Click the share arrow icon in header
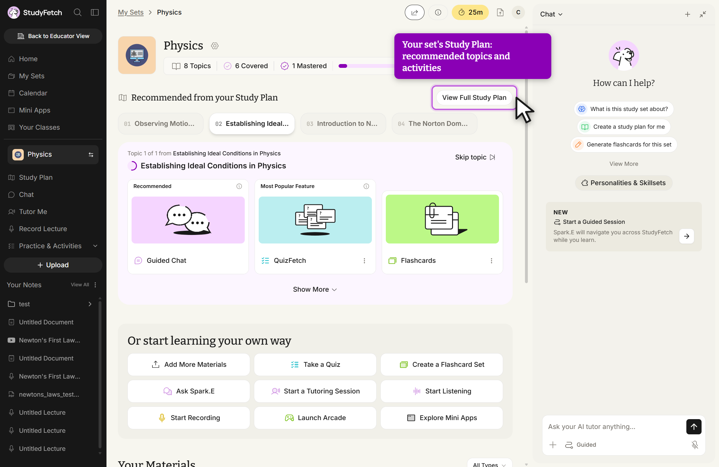The image size is (719, 467). [414, 12]
